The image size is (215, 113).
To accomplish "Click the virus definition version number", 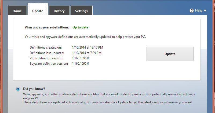I will (x=80, y=58).
